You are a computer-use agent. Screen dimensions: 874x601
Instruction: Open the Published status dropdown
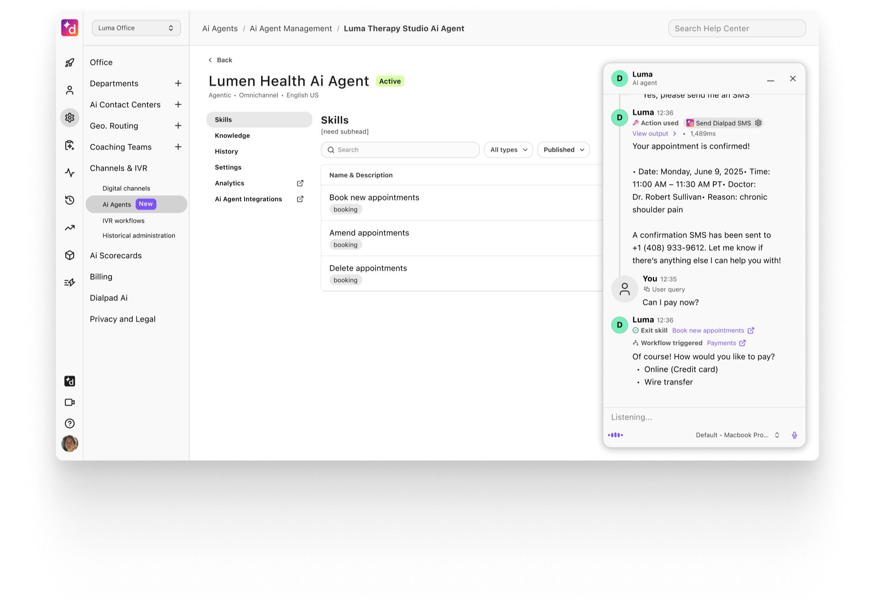coord(563,149)
